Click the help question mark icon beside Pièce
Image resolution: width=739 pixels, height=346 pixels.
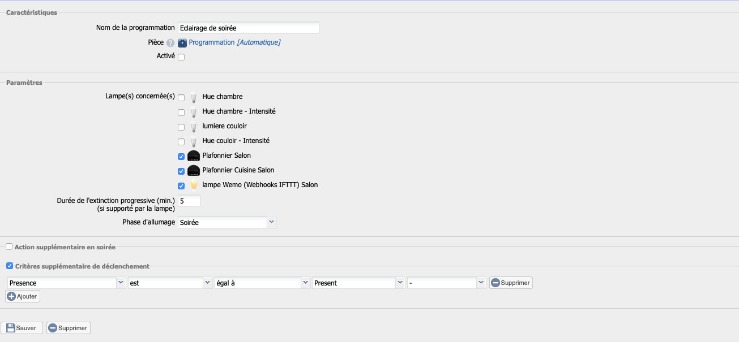pos(170,43)
